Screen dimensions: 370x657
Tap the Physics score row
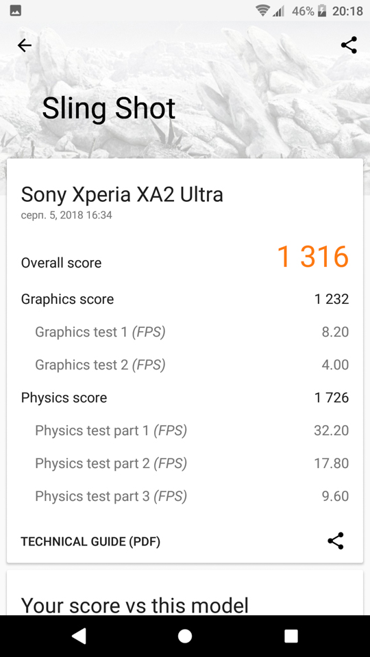[x=185, y=398]
